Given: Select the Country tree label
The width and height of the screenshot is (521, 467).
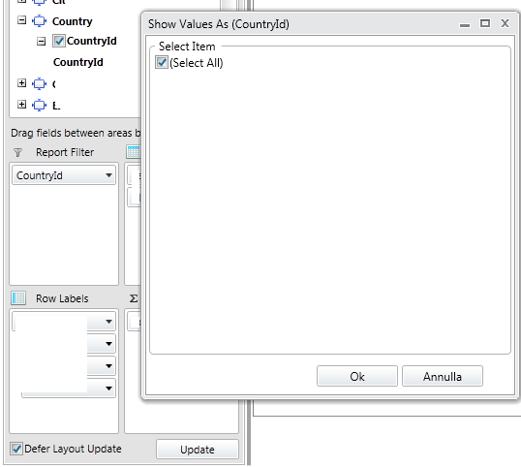Looking at the screenshot, I should [72, 21].
